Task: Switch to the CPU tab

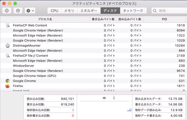Action: tap(54, 11)
